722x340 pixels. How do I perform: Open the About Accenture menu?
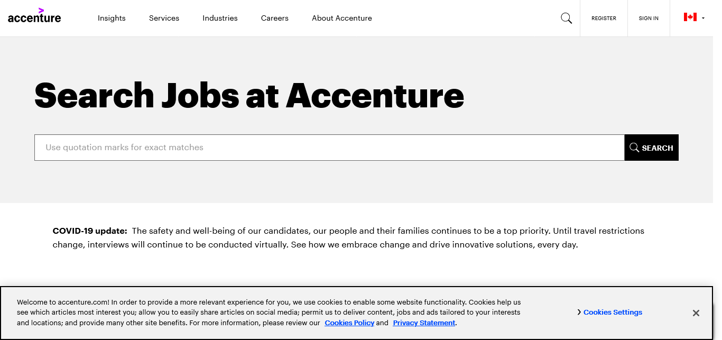click(x=342, y=18)
